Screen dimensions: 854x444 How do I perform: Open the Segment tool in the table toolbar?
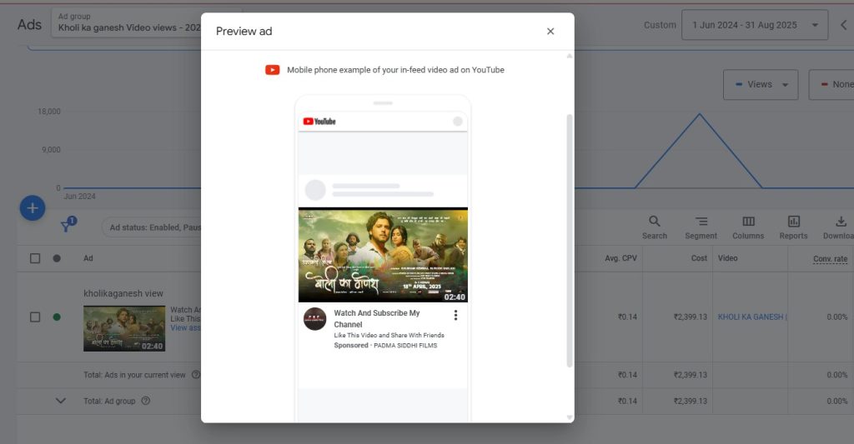coord(701,227)
